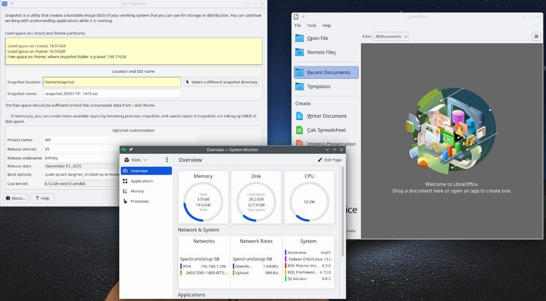Viewport: 546px width, 301px height.
Task: Click the System Monitor title bar app icon
Action: (x=123, y=149)
